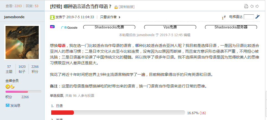Open the Shadowsocks免费 ad link
The image size is (267, 120).
109,27
